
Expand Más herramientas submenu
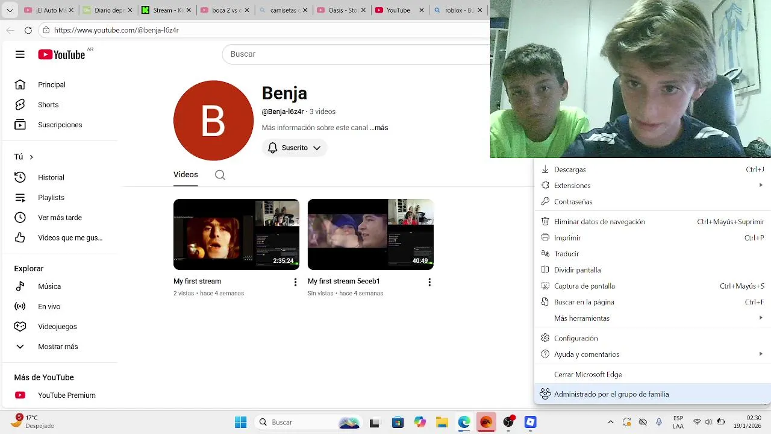click(652, 318)
